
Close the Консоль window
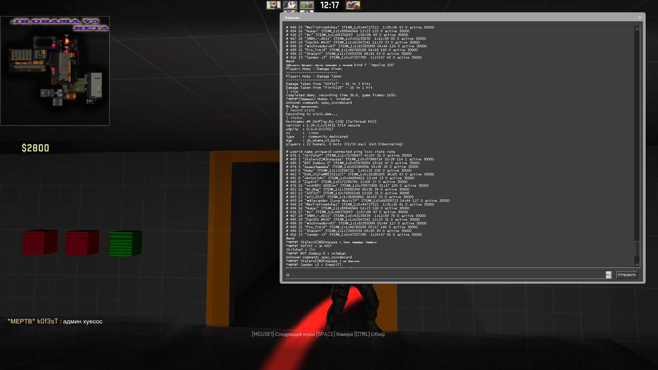[x=639, y=17]
